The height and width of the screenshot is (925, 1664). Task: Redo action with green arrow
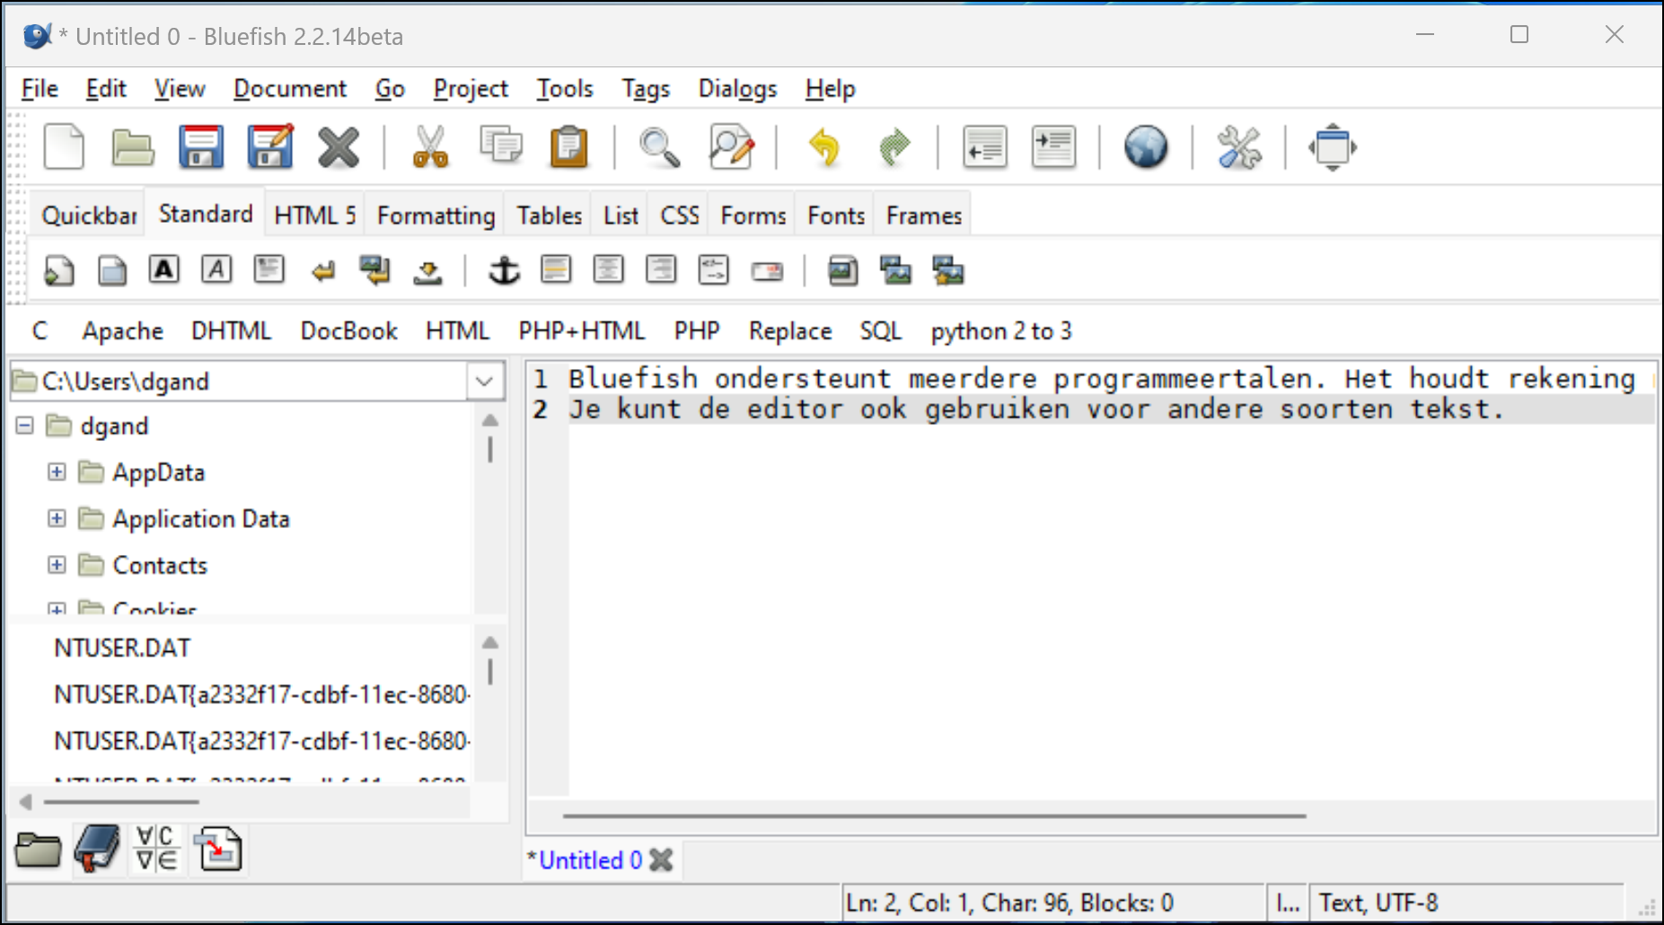coord(894,147)
